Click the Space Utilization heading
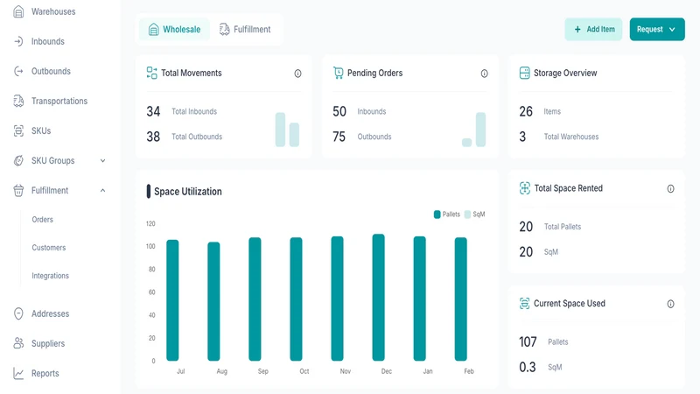 pos(188,192)
